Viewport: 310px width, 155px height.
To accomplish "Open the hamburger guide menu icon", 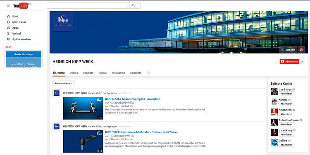I will [x=8, y=6].
